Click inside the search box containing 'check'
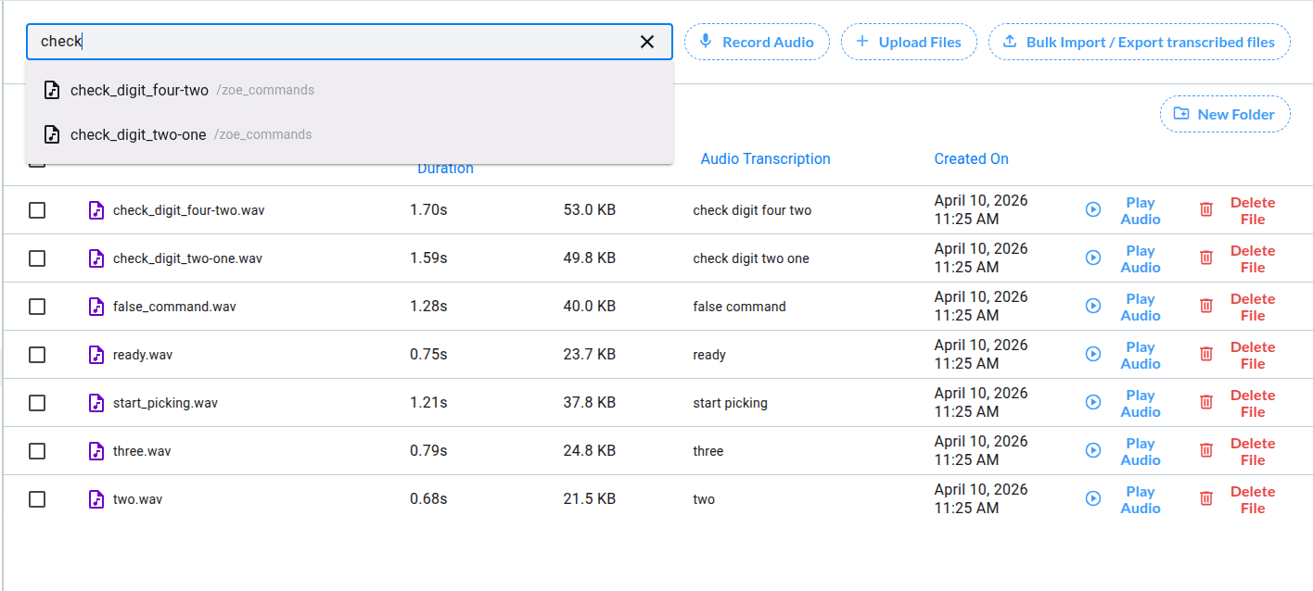 (x=334, y=42)
